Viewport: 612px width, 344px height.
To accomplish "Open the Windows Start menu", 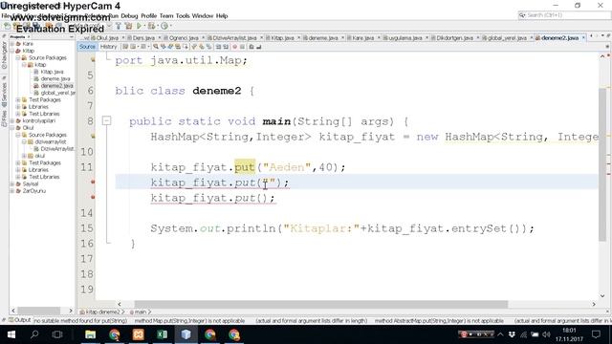I will (x=11, y=334).
